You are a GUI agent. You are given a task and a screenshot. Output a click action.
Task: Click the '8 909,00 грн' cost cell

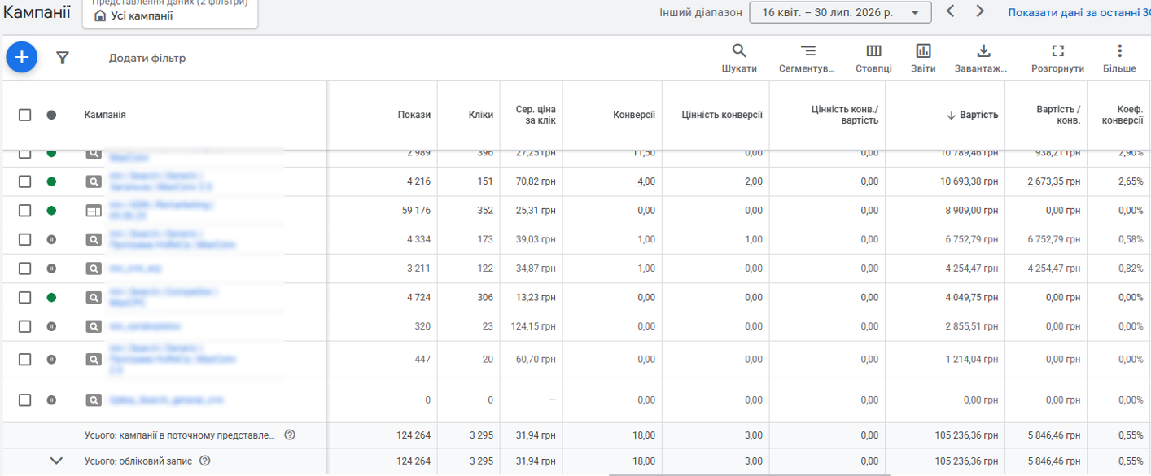972,210
